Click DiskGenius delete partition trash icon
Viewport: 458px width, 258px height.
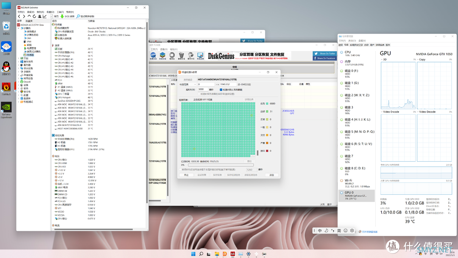(182, 56)
